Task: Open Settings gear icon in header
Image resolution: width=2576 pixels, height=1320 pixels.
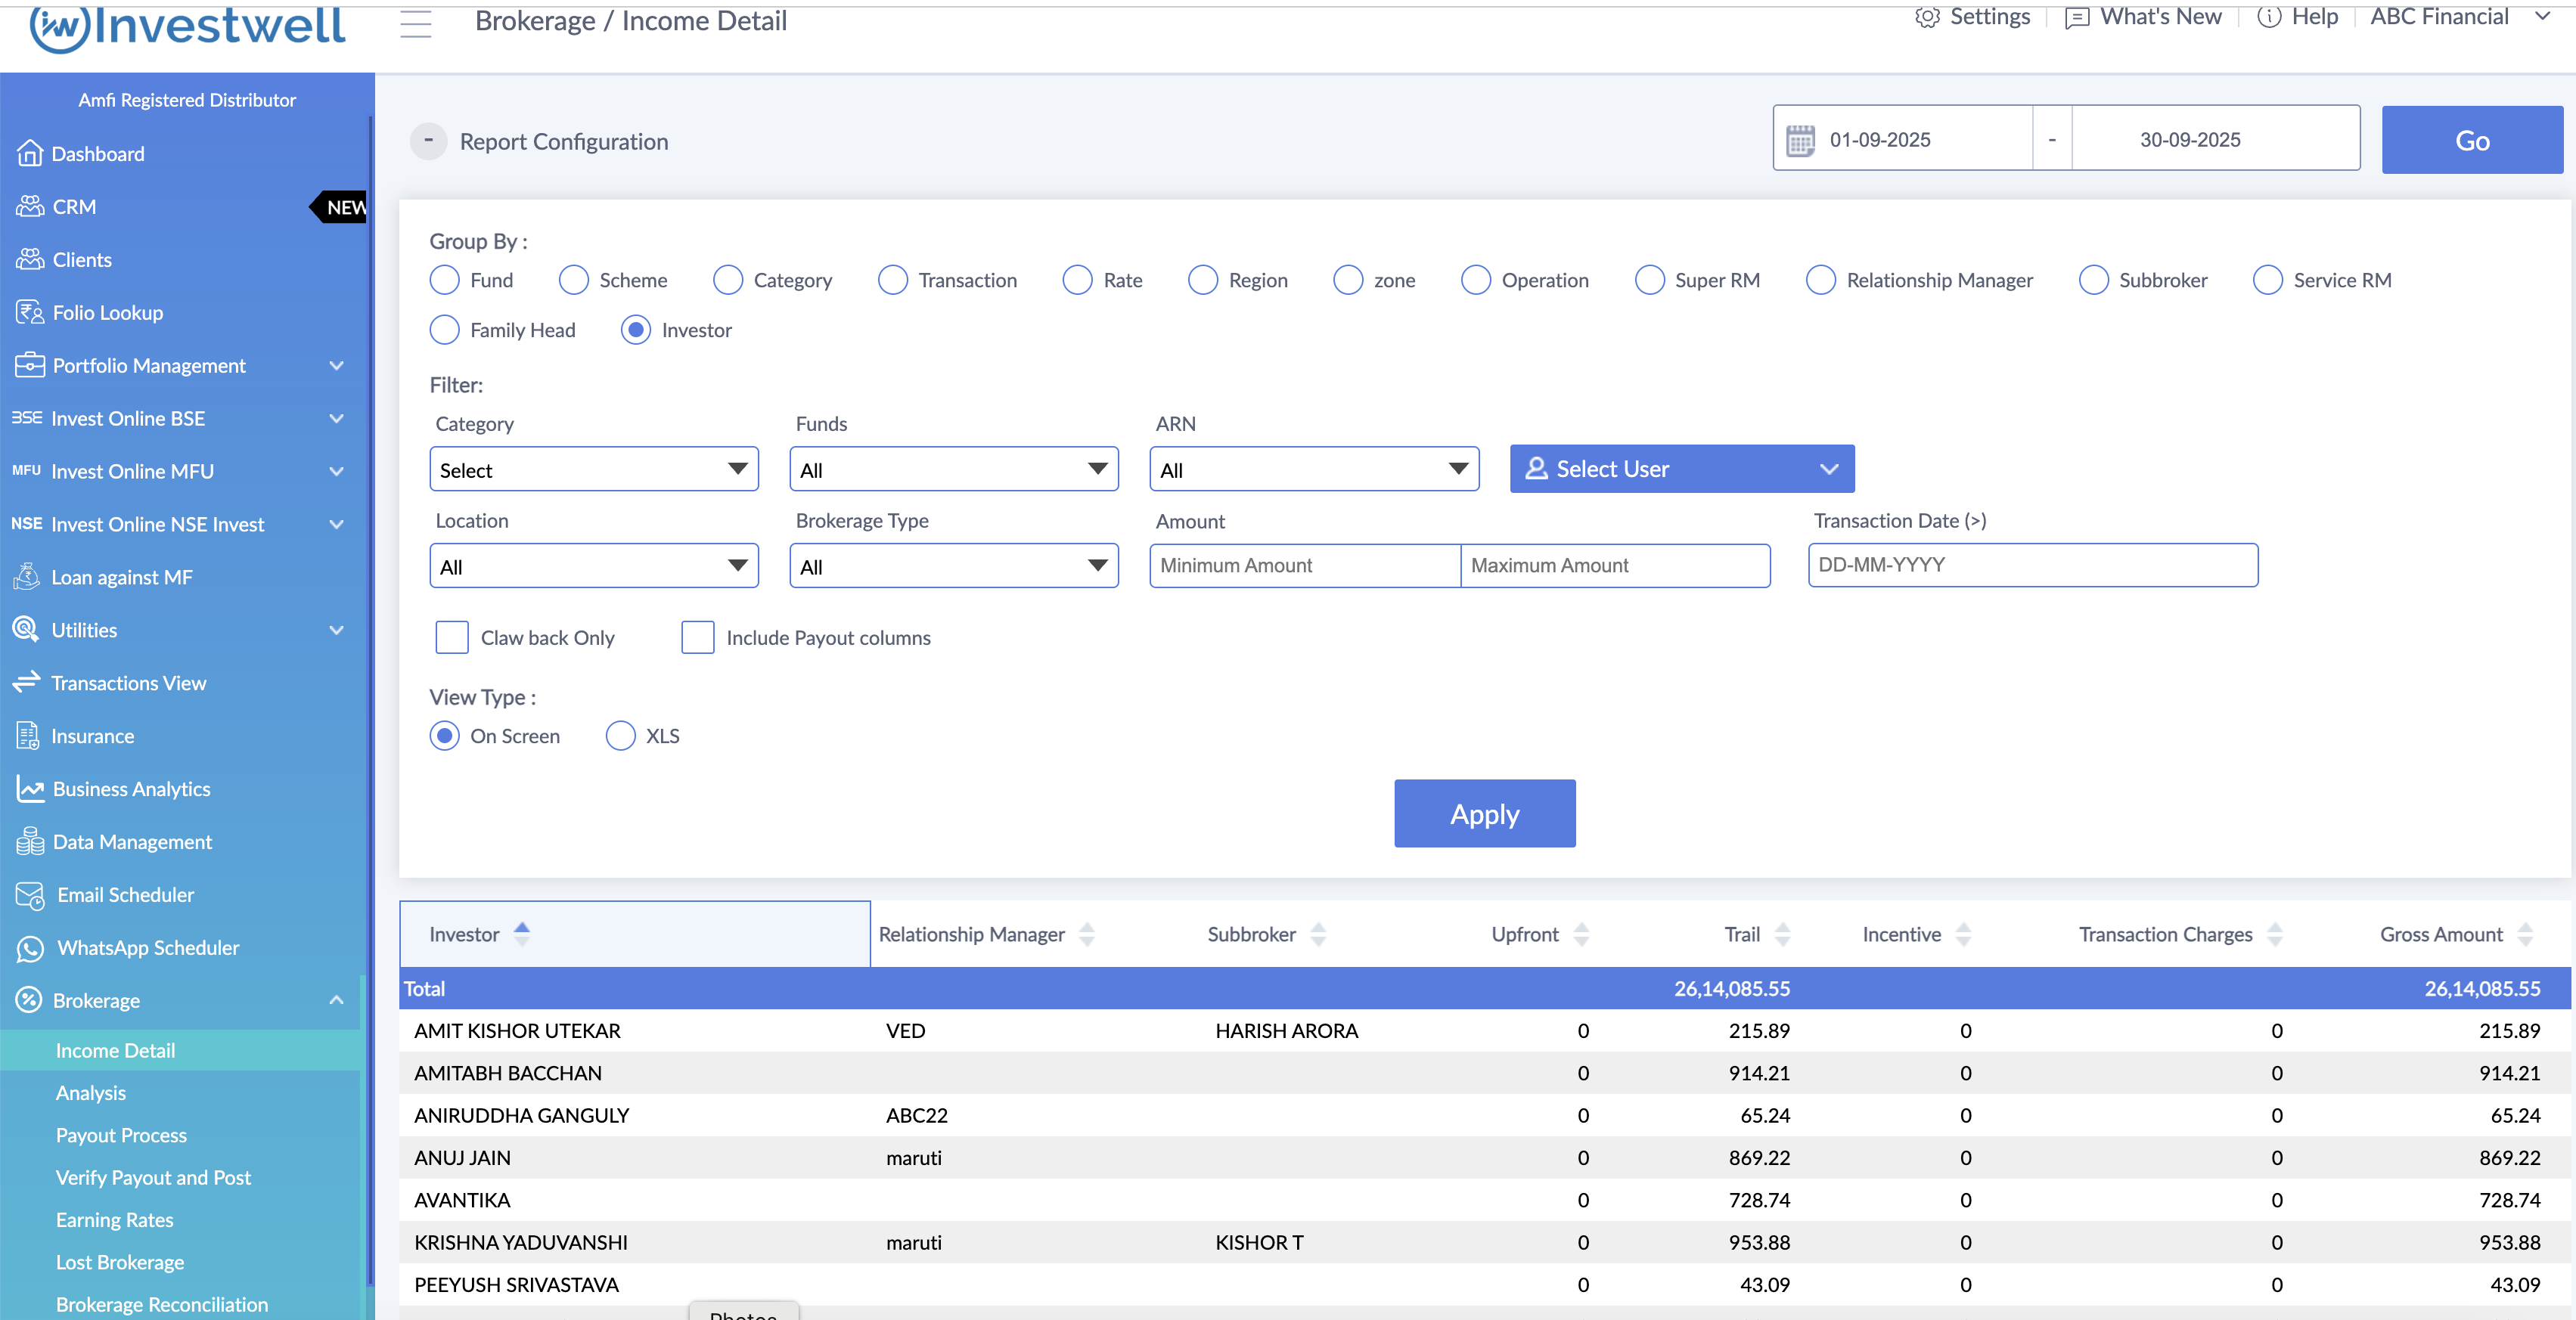Action: tap(1927, 17)
